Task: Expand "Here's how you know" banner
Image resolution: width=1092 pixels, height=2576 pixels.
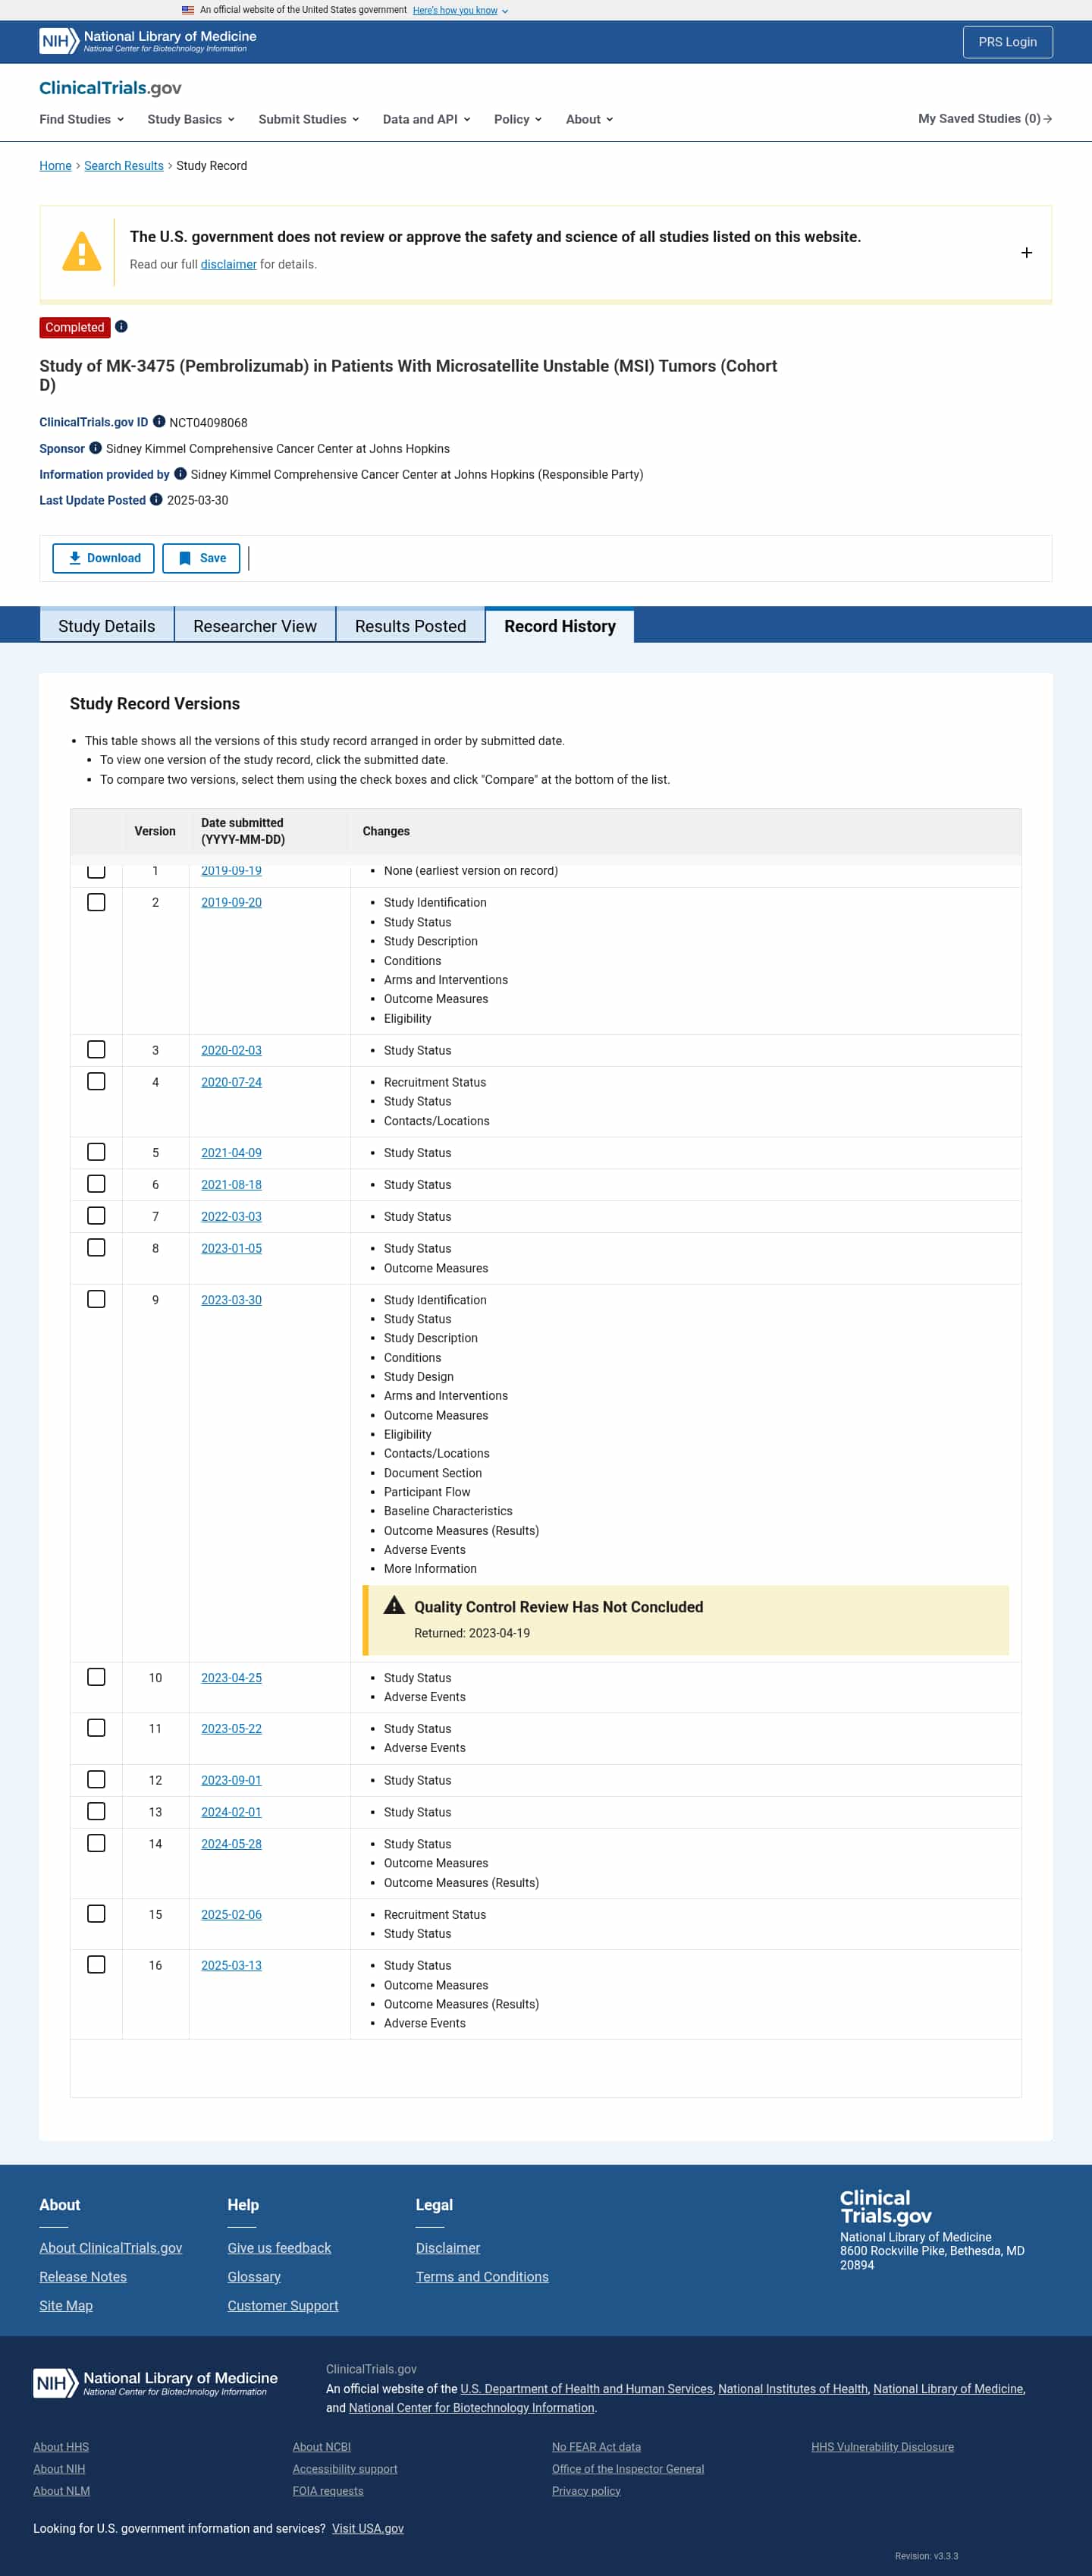Action: (x=460, y=10)
